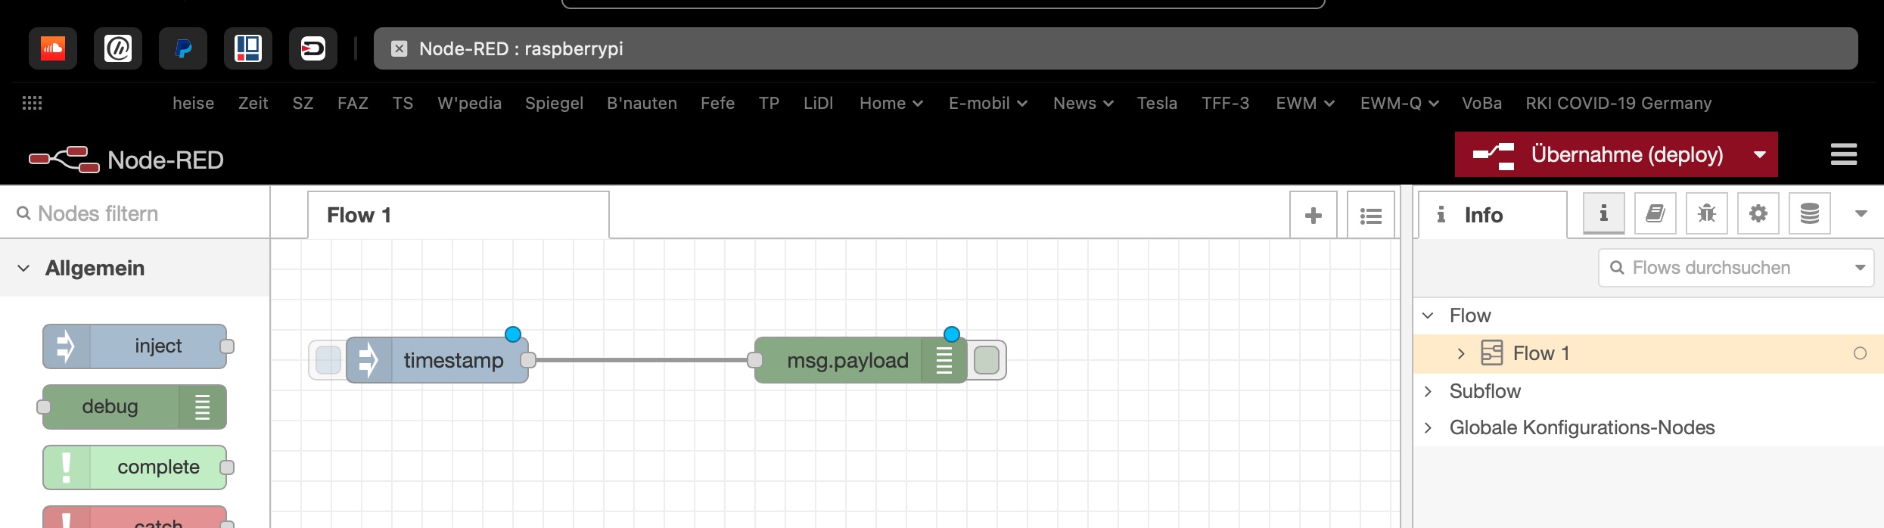Expand the Subflow tree section

(x=1429, y=391)
